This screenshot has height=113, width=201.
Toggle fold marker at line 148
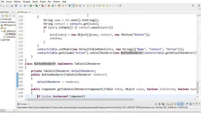pyautogui.click(x=24, y=89)
